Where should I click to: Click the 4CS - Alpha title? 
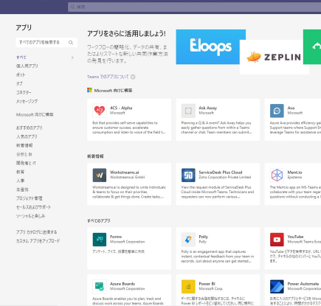point(121,108)
